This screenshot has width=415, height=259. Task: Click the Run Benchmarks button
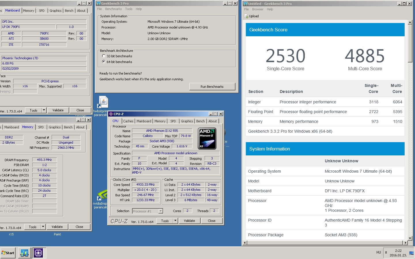click(x=212, y=87)
